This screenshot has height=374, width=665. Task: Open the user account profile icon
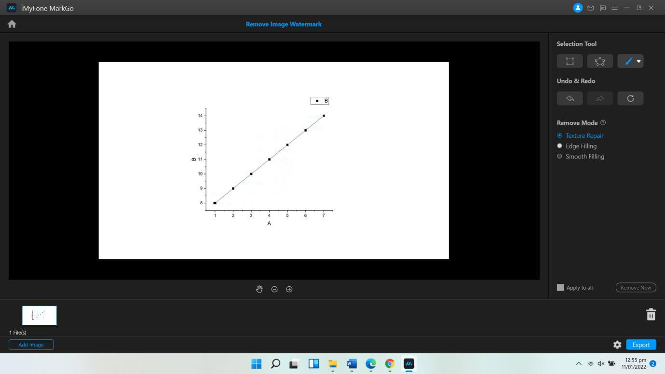click(578, 8)
